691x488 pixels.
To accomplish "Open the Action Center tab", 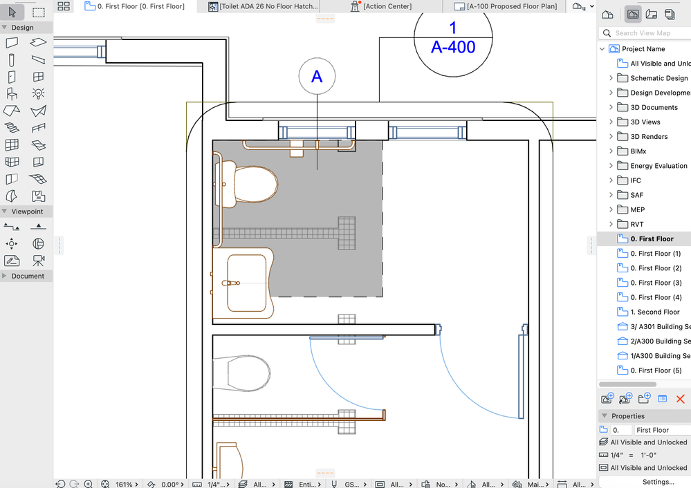I will point(382,6).
